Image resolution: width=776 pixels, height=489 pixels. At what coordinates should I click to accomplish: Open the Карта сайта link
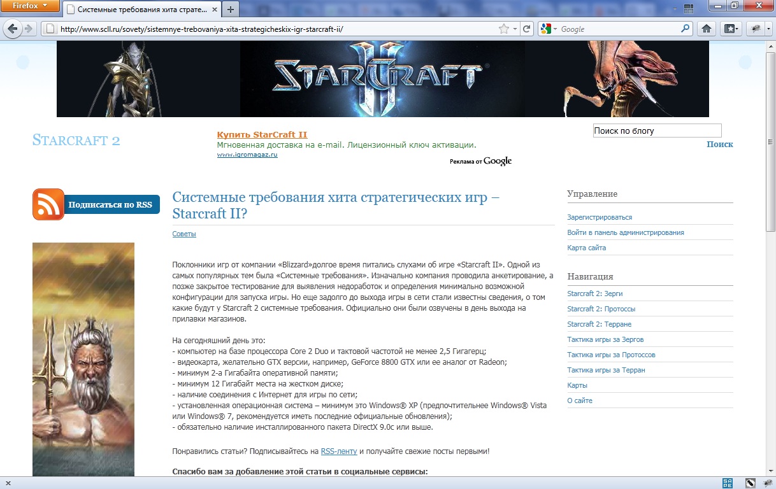(x=587, y=248)
